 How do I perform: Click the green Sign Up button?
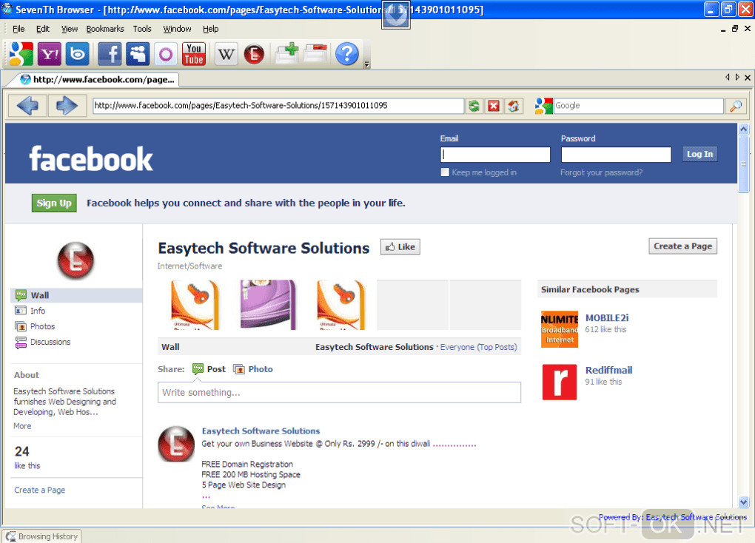point(54,203)
